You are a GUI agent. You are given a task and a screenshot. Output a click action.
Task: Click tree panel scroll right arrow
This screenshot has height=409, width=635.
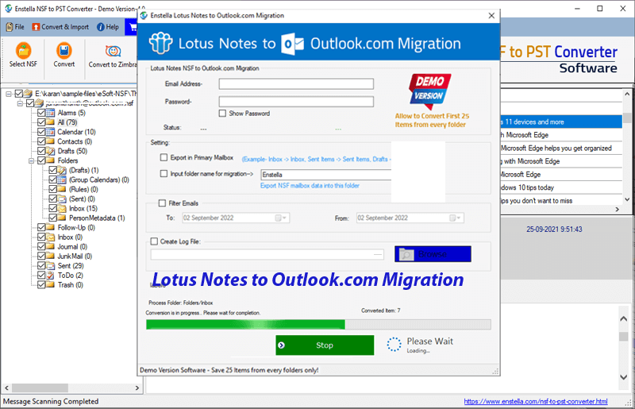pos(137,388)
